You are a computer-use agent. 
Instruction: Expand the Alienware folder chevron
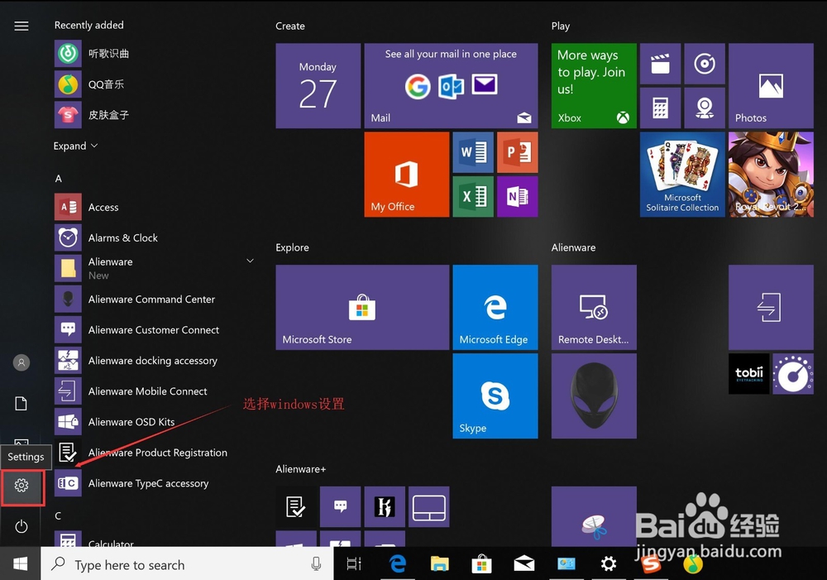tap(250, 261)
